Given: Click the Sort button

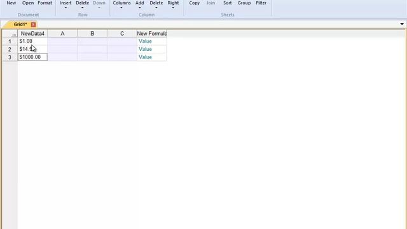Looking at the screenshot, I should pos(228,3).
